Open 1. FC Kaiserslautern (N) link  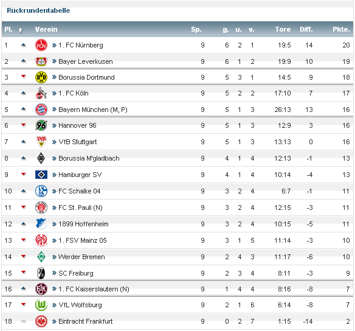tap(94, 289)
